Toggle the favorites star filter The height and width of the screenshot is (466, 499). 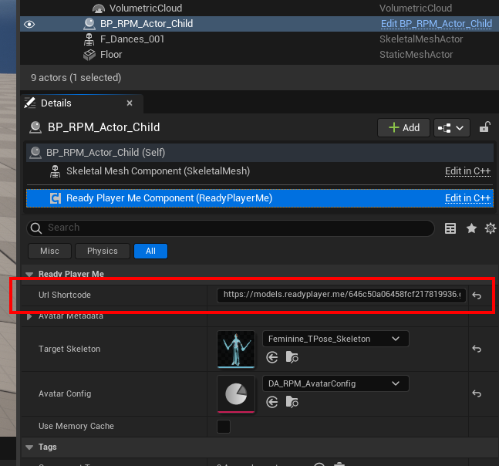(x=471, y=228)
